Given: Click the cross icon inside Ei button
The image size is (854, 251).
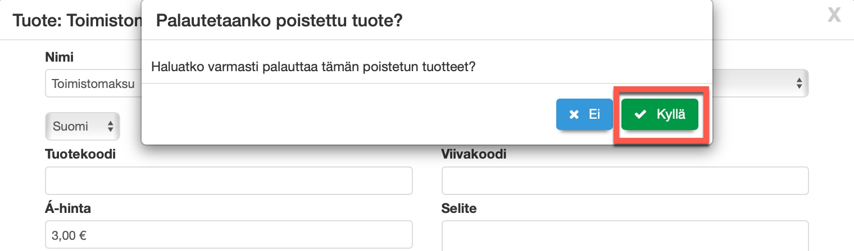Looking at the screenshot, I should point(574,115).
